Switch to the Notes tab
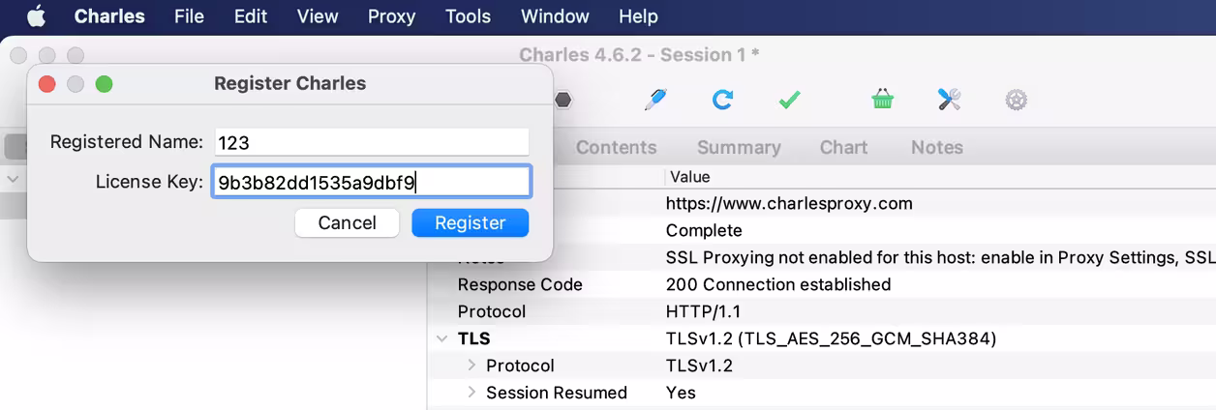The height and width of the screenshot is (410, 1216). coord(937,147)
